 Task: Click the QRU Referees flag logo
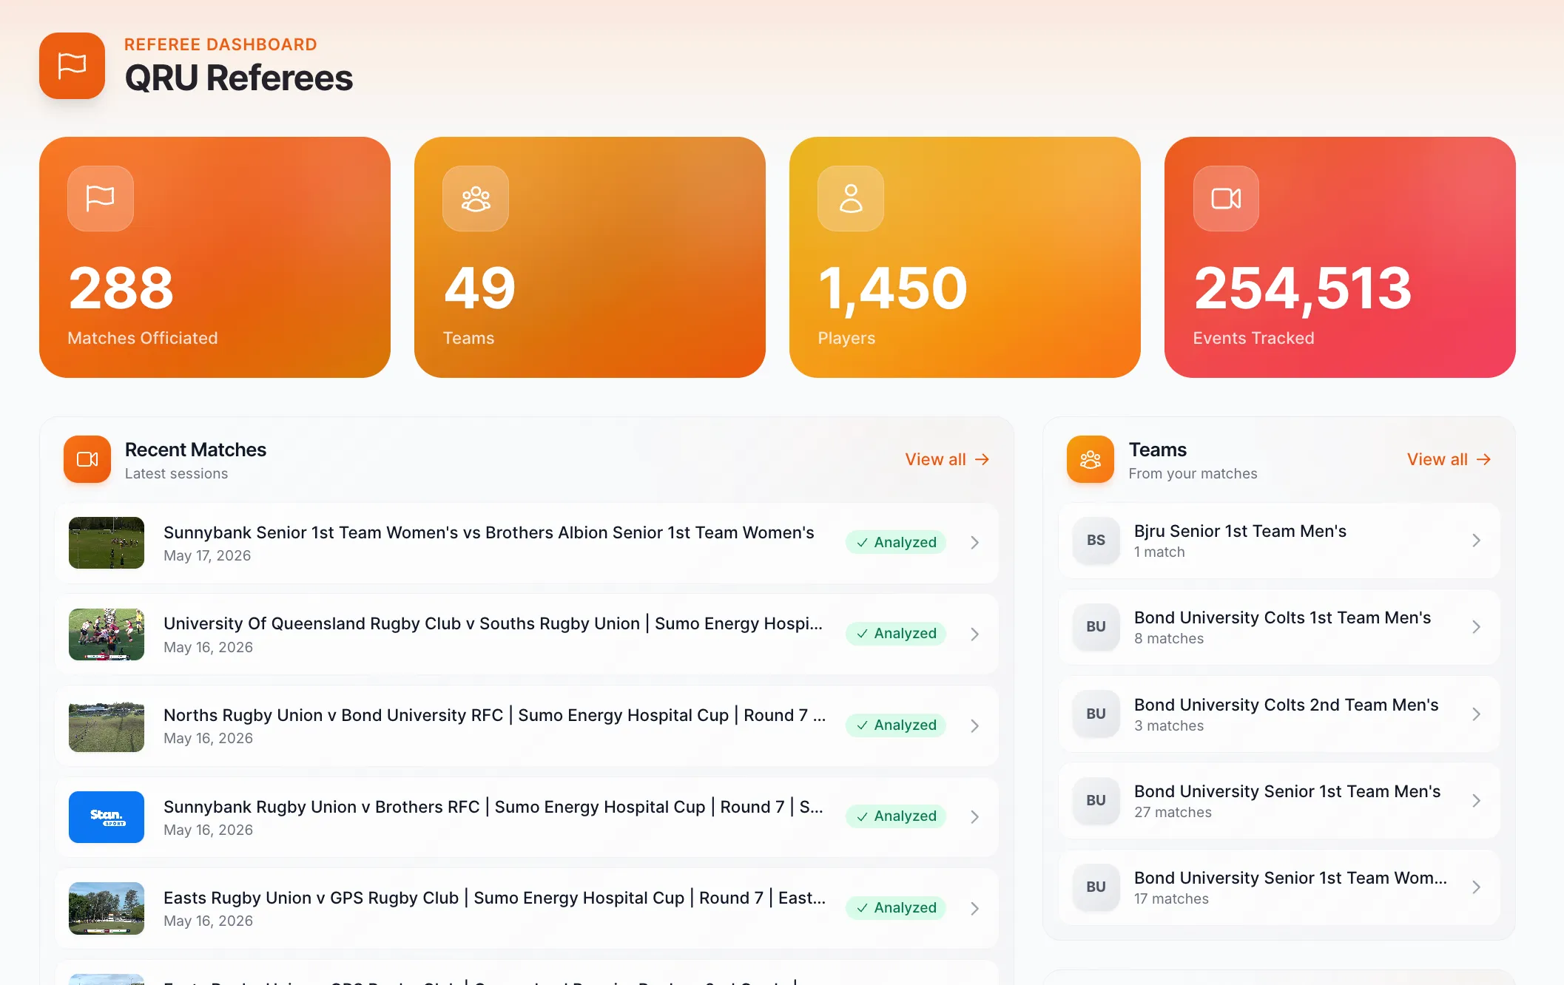coord(72,66)
